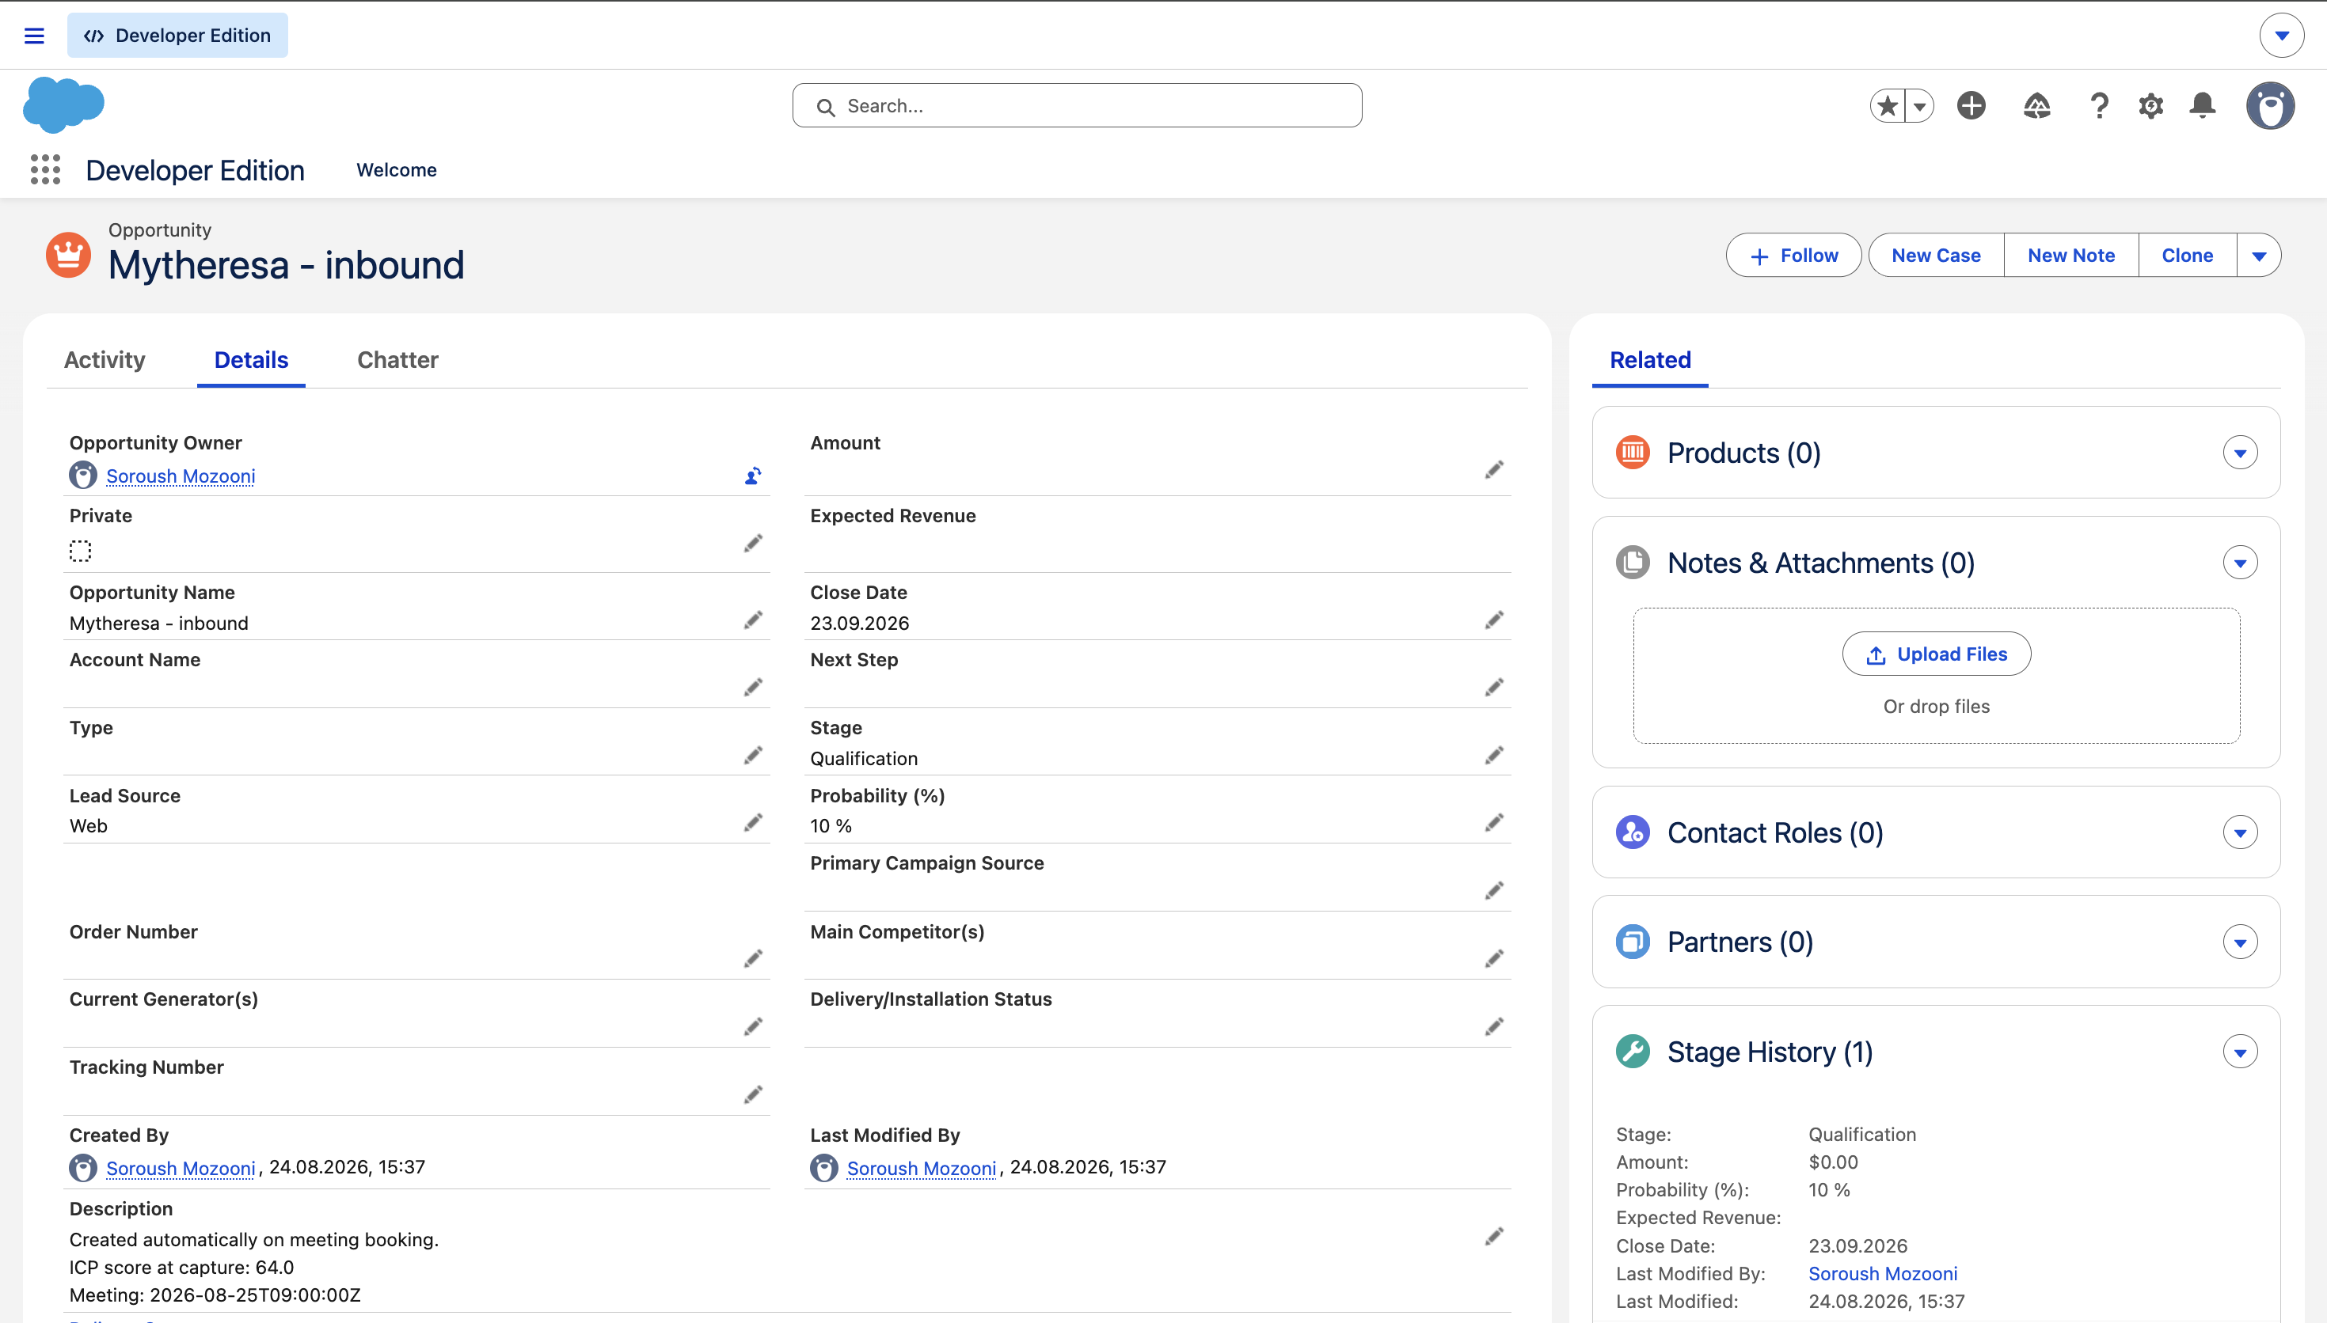Open the Stage History (1) list
This screenshot has height=1323, width=2327.
tap(1769, 1052)
